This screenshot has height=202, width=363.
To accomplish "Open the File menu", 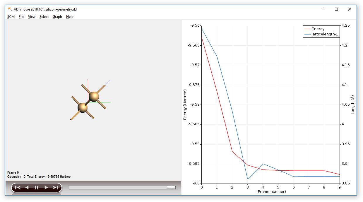I will point(21,17).
